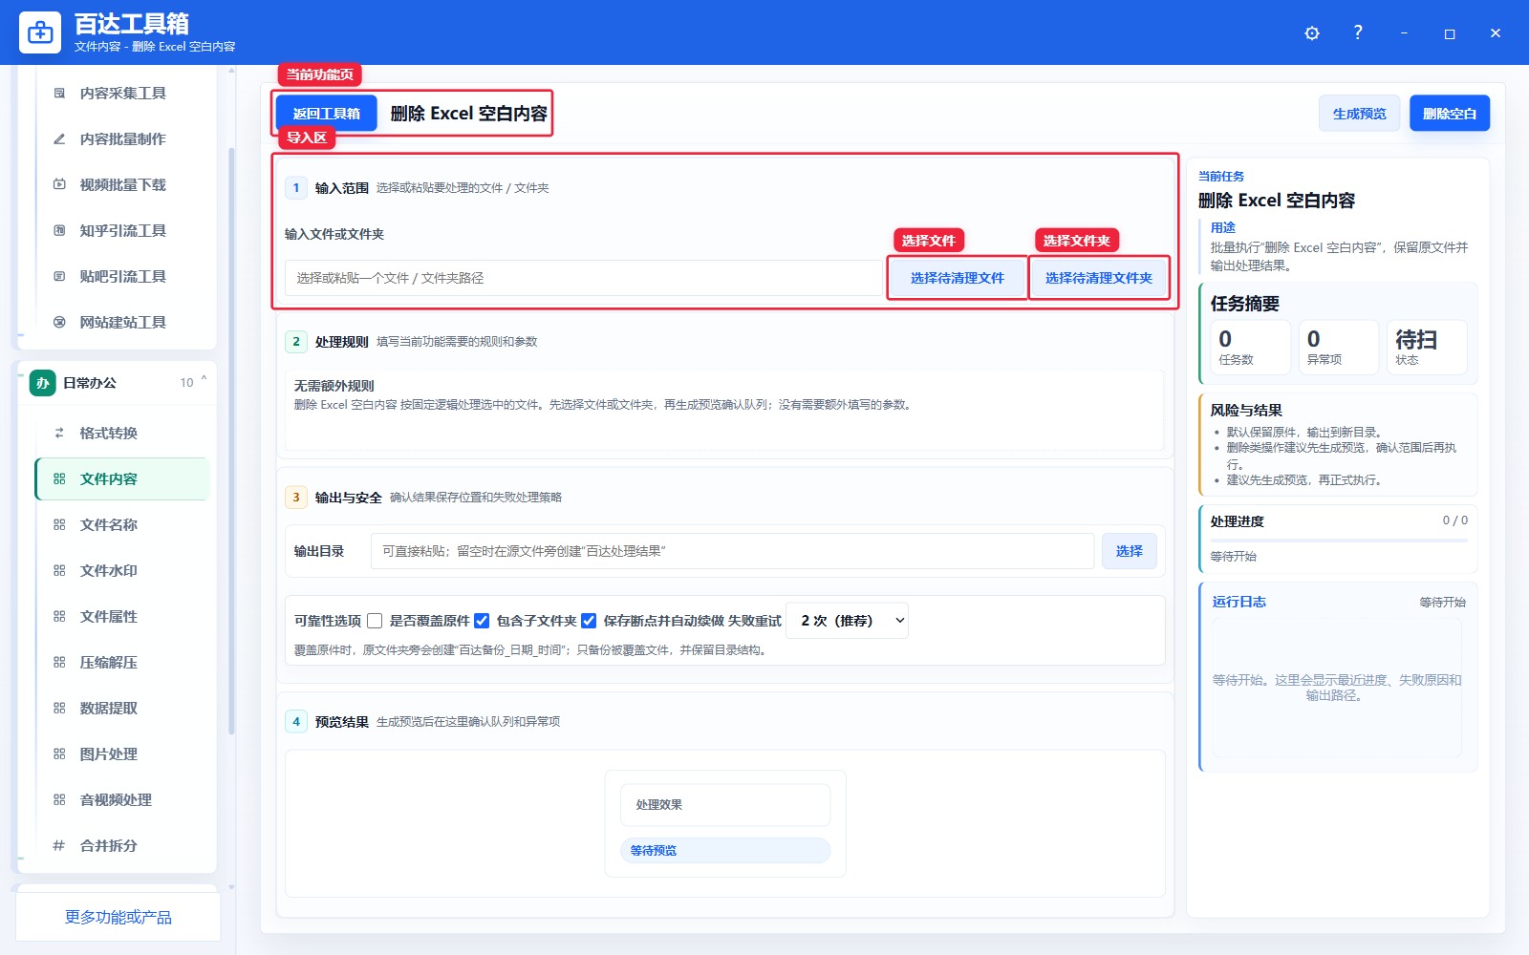Click the 删除空白 button
Viewport: 1529px width, 955px height.
point(1450,114)
